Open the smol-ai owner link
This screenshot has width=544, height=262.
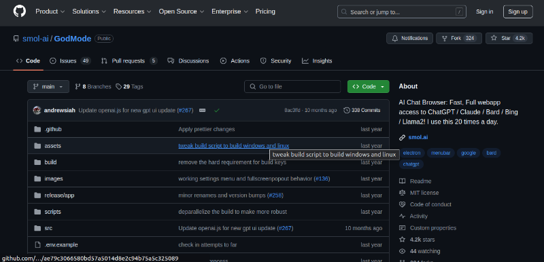(x=36, y=39)
